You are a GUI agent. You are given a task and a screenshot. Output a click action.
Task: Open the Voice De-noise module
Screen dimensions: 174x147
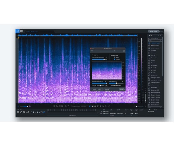[155, 103]
